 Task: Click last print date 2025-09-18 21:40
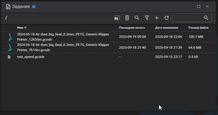132,47
